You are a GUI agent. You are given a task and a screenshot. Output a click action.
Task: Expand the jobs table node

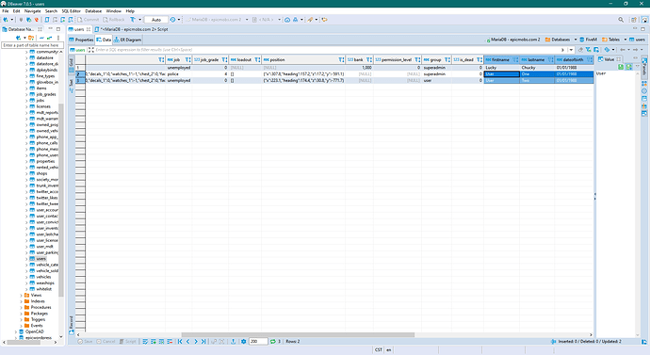tap(26, 100)
